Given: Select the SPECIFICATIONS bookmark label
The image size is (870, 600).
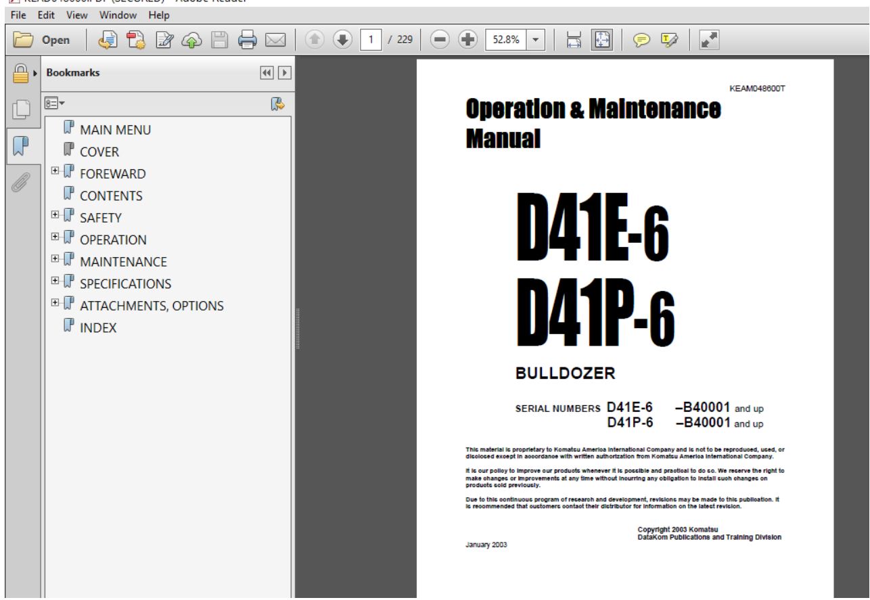Looking at the screenshot, I should click(126, 283).
